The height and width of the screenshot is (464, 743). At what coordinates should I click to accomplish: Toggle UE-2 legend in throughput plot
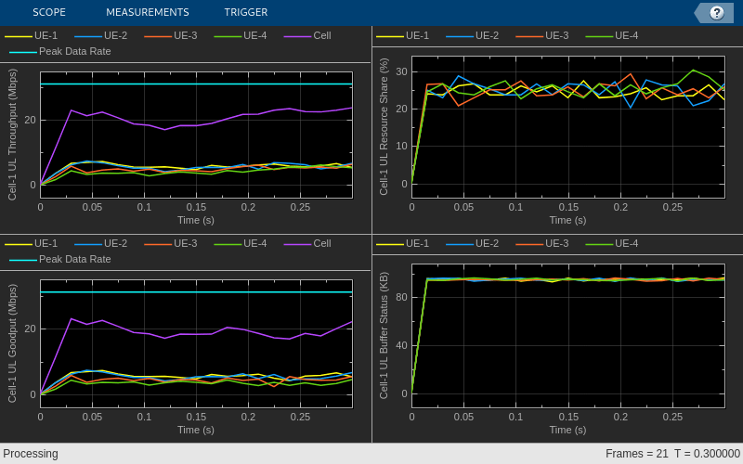tap(100, 35)
